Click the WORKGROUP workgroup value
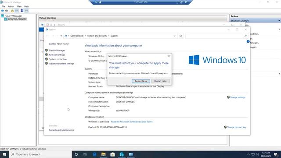The width and height of the screenshot is (281, 158). 122,111
